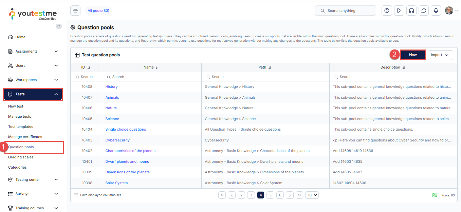461x212 pixels.
Task: Go to page 5 of pagination
Action: [270, 195]
